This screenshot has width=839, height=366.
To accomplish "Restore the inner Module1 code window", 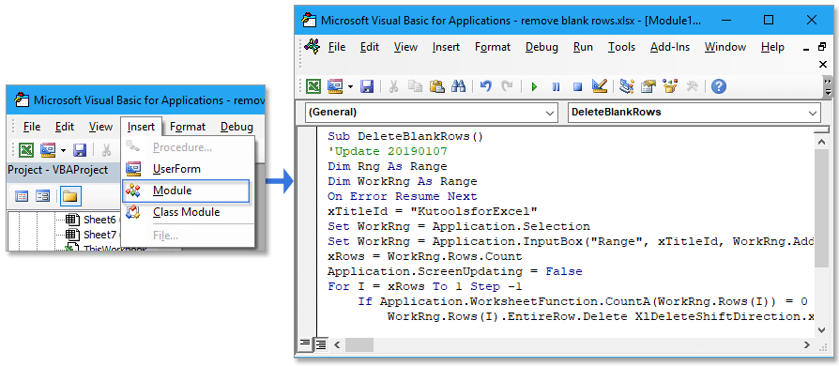I will click(823, 47).
